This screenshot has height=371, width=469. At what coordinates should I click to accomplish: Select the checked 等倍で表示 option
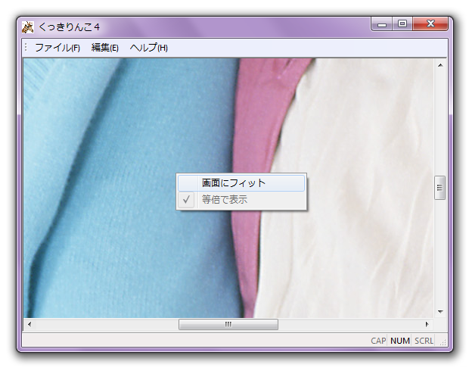coord(241,200)
